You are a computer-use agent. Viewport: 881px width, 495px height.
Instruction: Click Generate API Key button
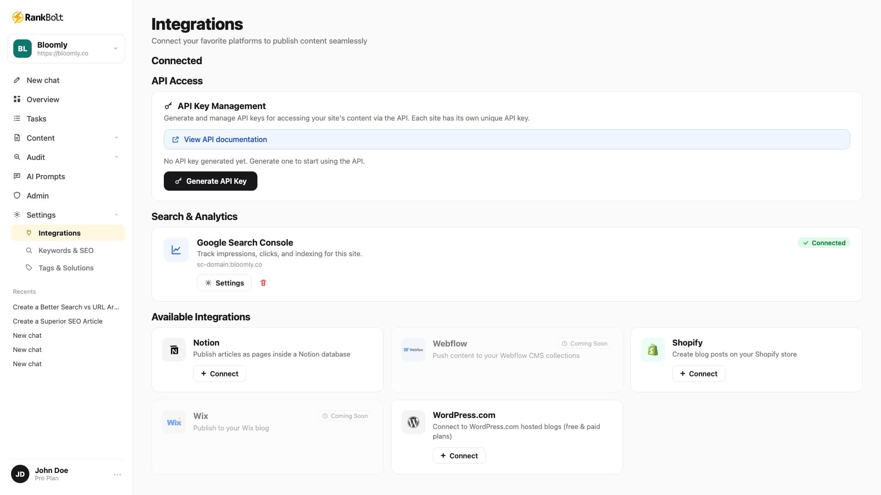pos(211,181)
